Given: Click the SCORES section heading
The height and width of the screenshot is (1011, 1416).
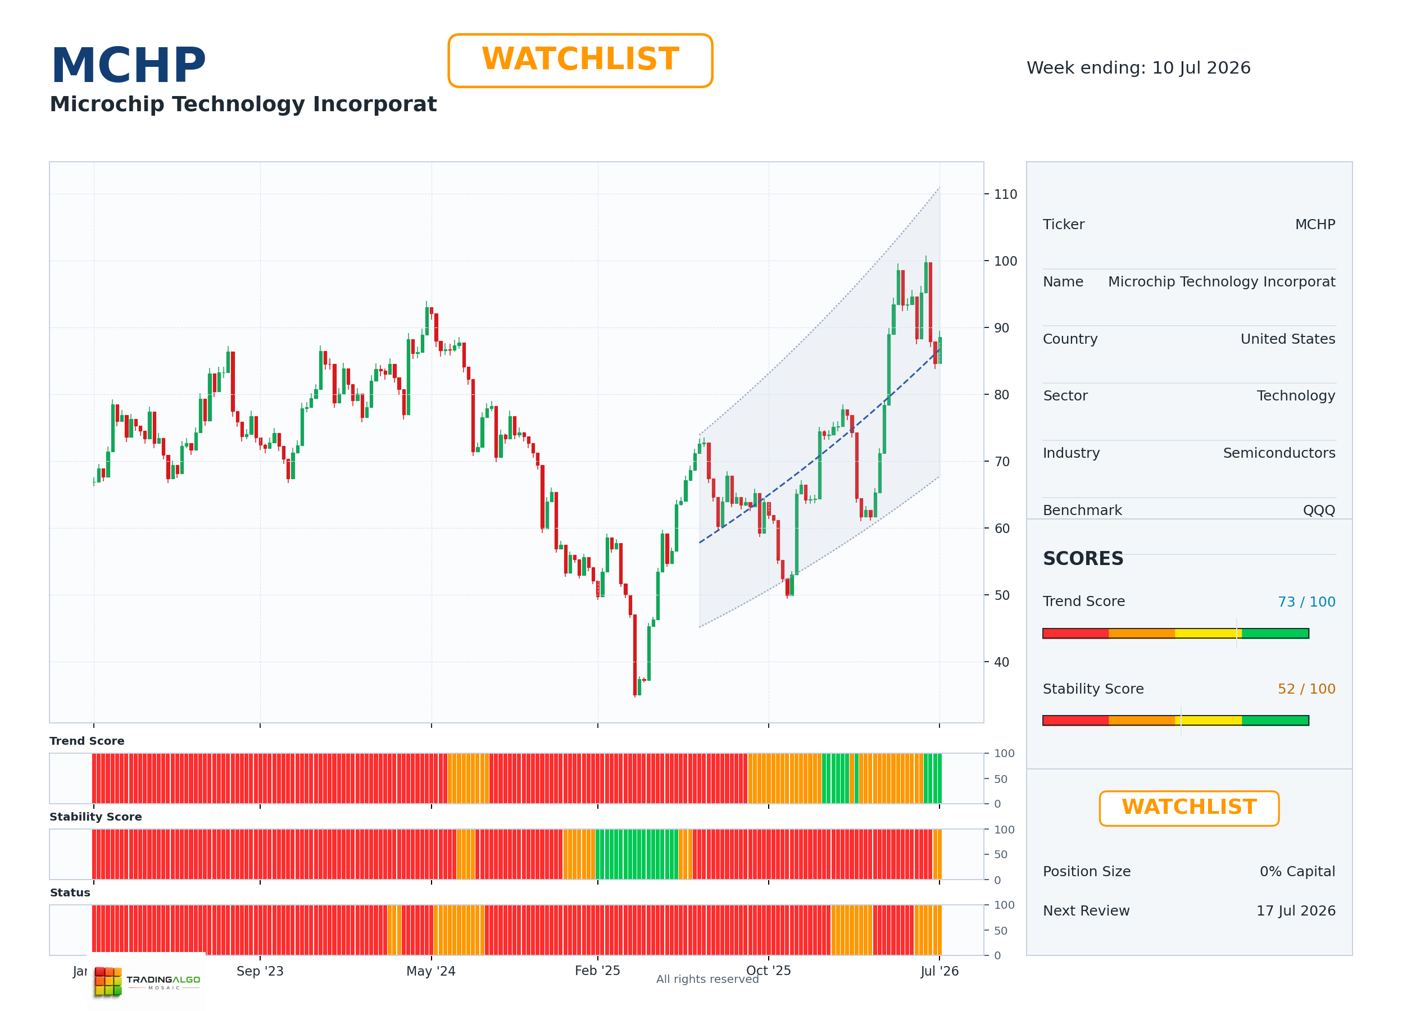Looking at the screenshot, I should pyautogui.click(x=1083, y=558).
